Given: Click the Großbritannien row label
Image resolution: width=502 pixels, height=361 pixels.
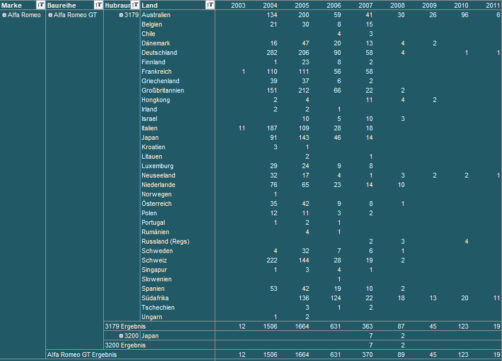Looking at the screenshot, I should point(163,91).
